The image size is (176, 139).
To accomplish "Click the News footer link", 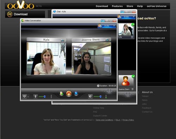I will pyautogui.click(x=145, y=100).
